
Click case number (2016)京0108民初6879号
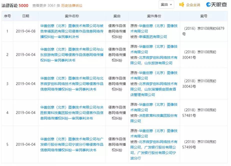pyautogui.click(x=203, y=31)
